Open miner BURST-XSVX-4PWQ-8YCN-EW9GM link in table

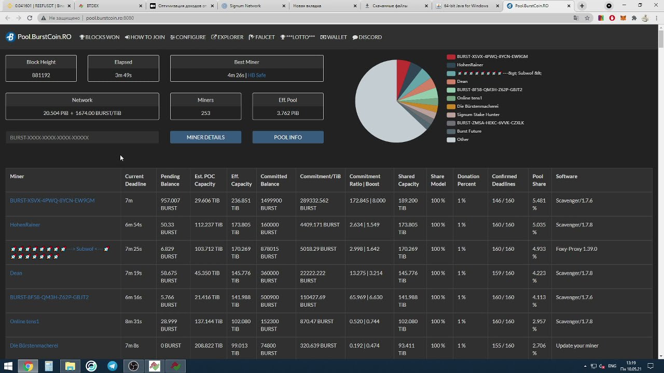pos(52,200)
